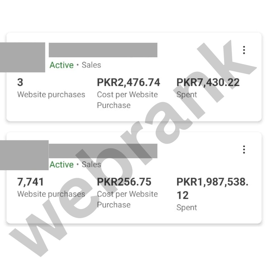Open the second campaign's redacted title
This screenshot has height=268, width=268.
[x=103, y=151]
